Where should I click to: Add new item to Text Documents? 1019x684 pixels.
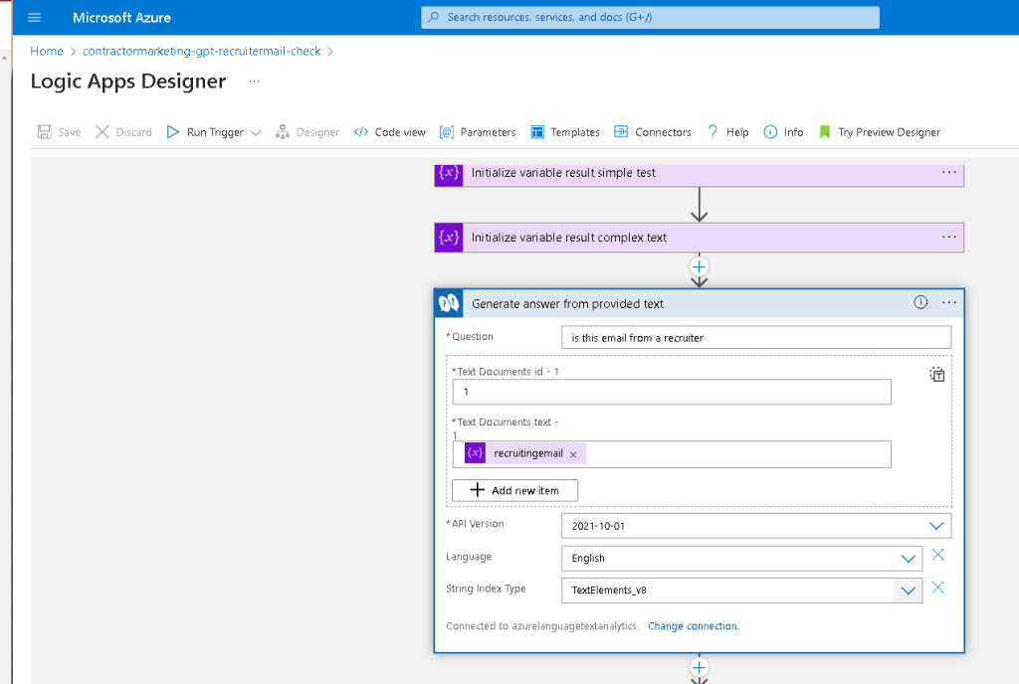(514, 490)
